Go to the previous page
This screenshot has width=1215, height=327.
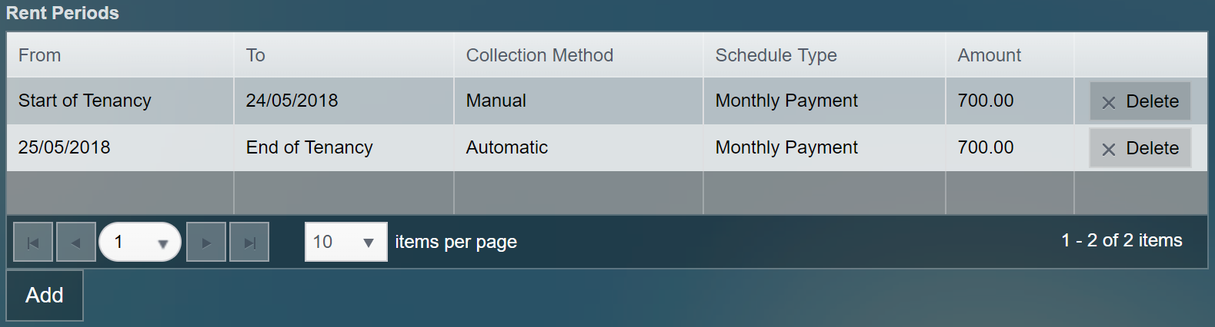pyautogui.click(x=76, y=243)
